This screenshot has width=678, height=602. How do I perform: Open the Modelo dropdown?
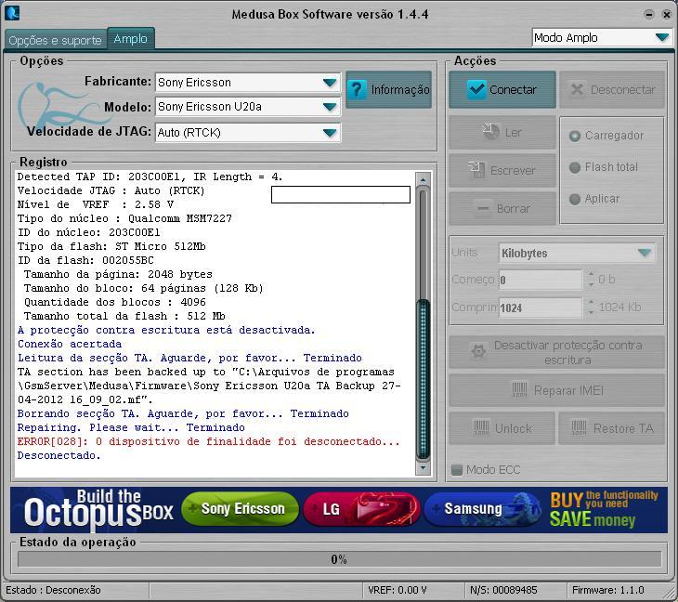coord(330,107)
